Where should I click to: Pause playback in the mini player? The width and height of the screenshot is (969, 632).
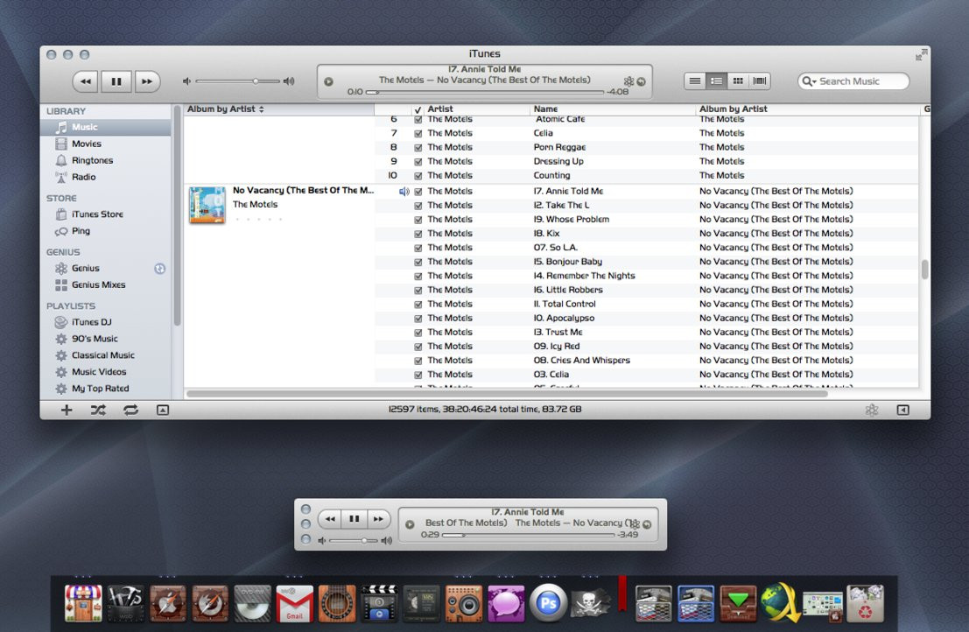355,519
